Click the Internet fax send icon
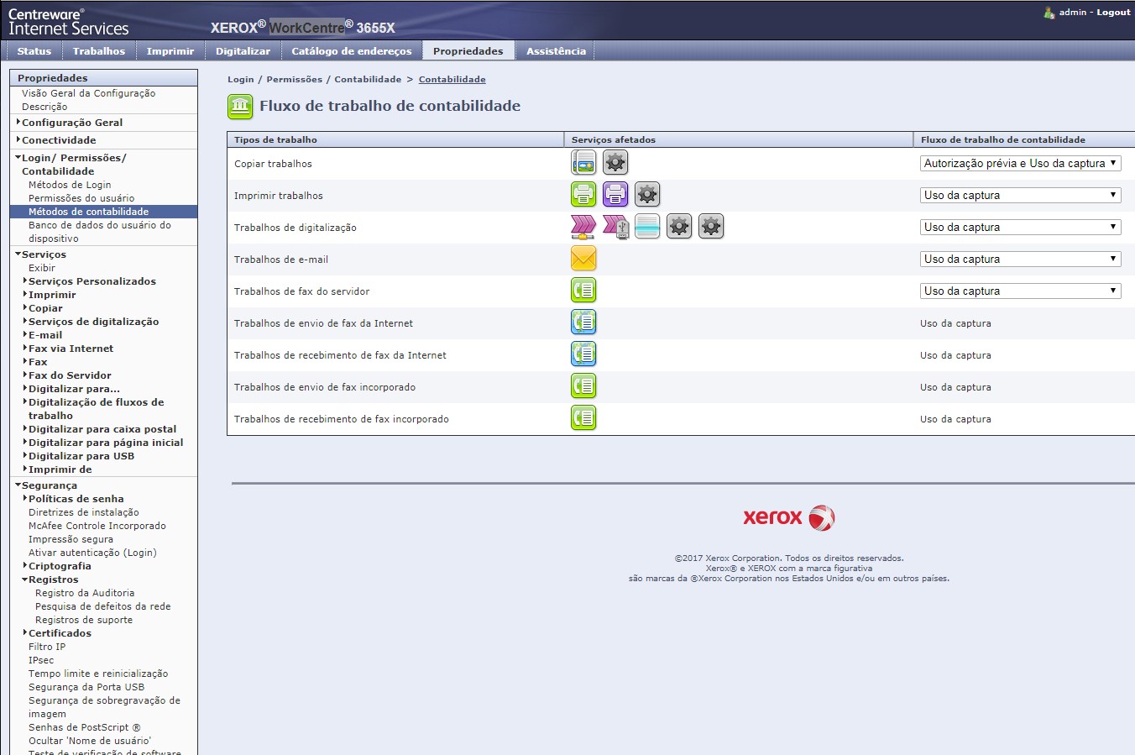This screenshot has width=1135, height=755. [583, 322]
